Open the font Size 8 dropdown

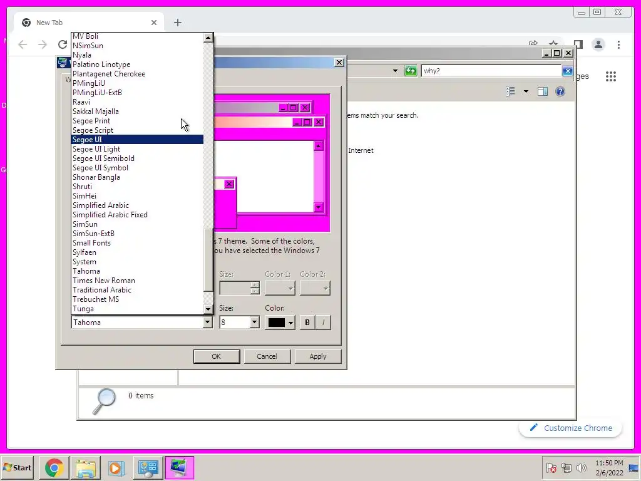(254, 323)
